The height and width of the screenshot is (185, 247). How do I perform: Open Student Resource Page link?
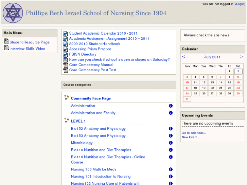[x=30, y=42]
